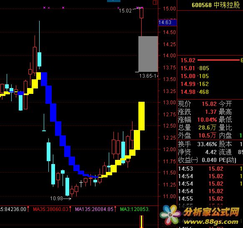Select the 10.98 low price annotation

(x=57, y=199)
